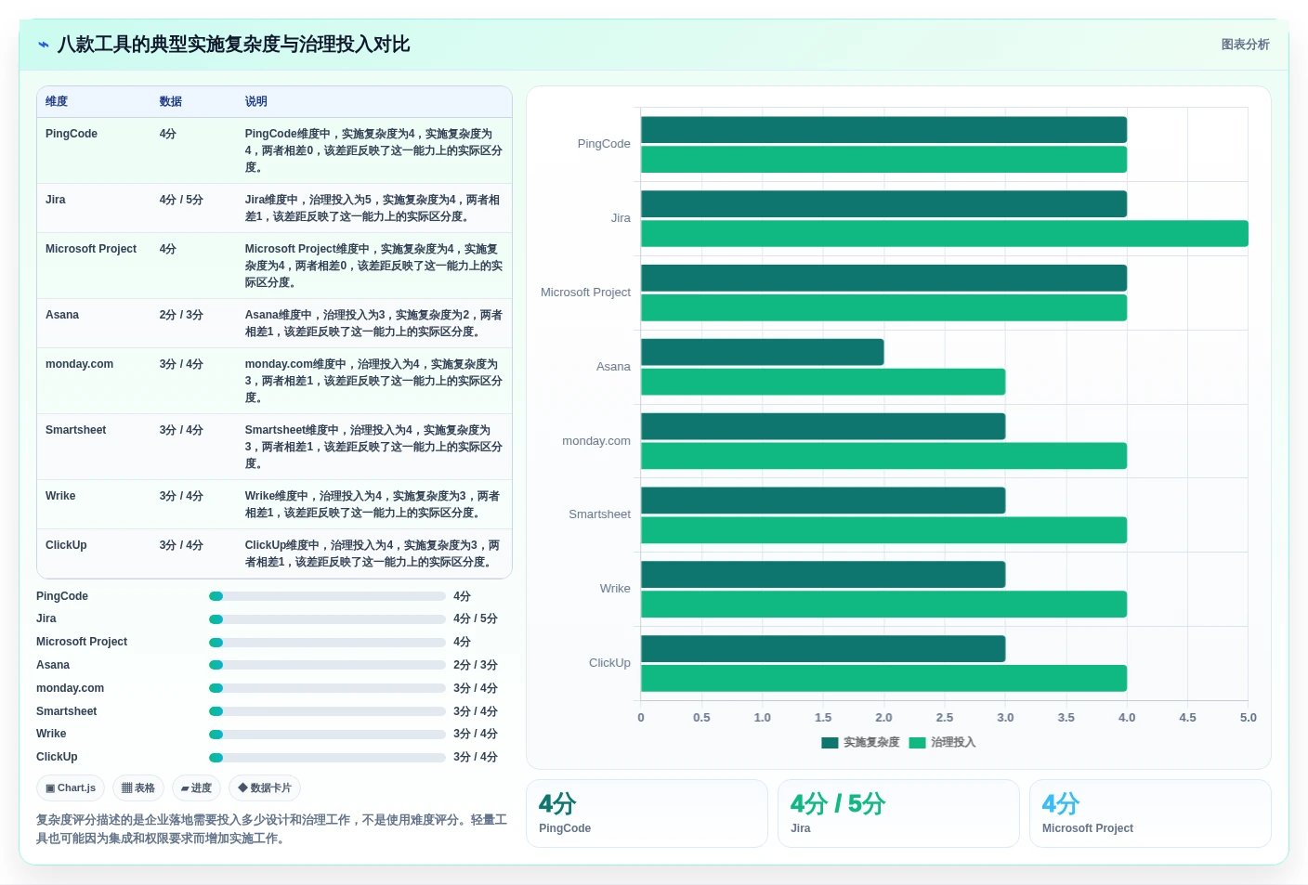Click the PingCode progress bar
Image resolution: width=1308 pixels, height=885 pixels.
click(327, 596)
